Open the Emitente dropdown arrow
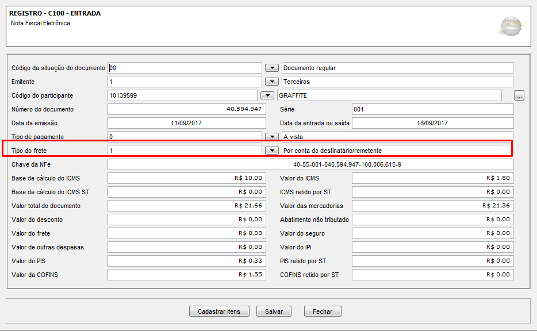This screenshot has height=331, width=537. pos(271,82)
